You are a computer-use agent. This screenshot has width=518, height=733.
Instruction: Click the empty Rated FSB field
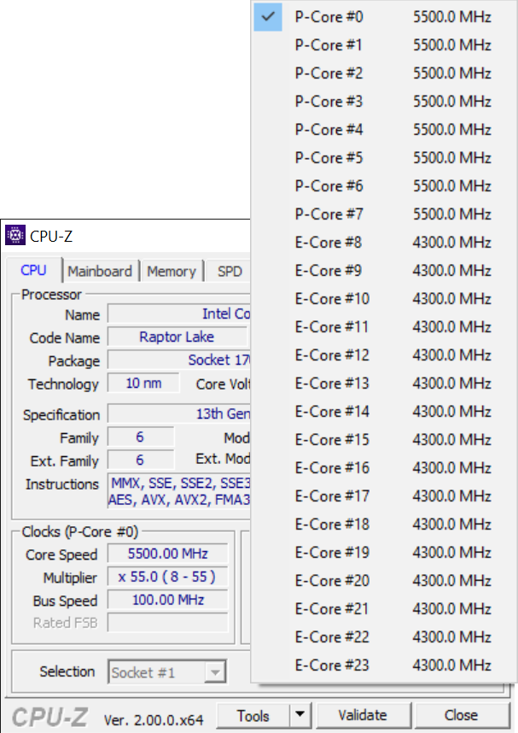[167, 623]
